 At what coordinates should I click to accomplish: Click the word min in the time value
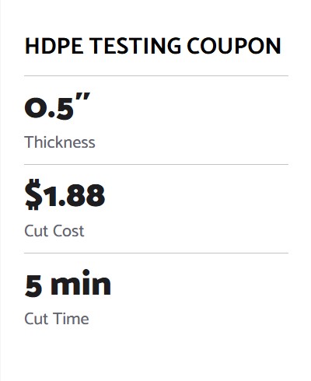click(81, 282)
